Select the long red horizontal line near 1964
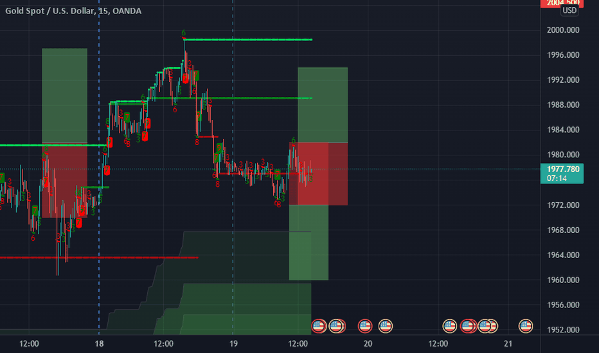Screen dimensions: 599x353 [x=99, y=257]
